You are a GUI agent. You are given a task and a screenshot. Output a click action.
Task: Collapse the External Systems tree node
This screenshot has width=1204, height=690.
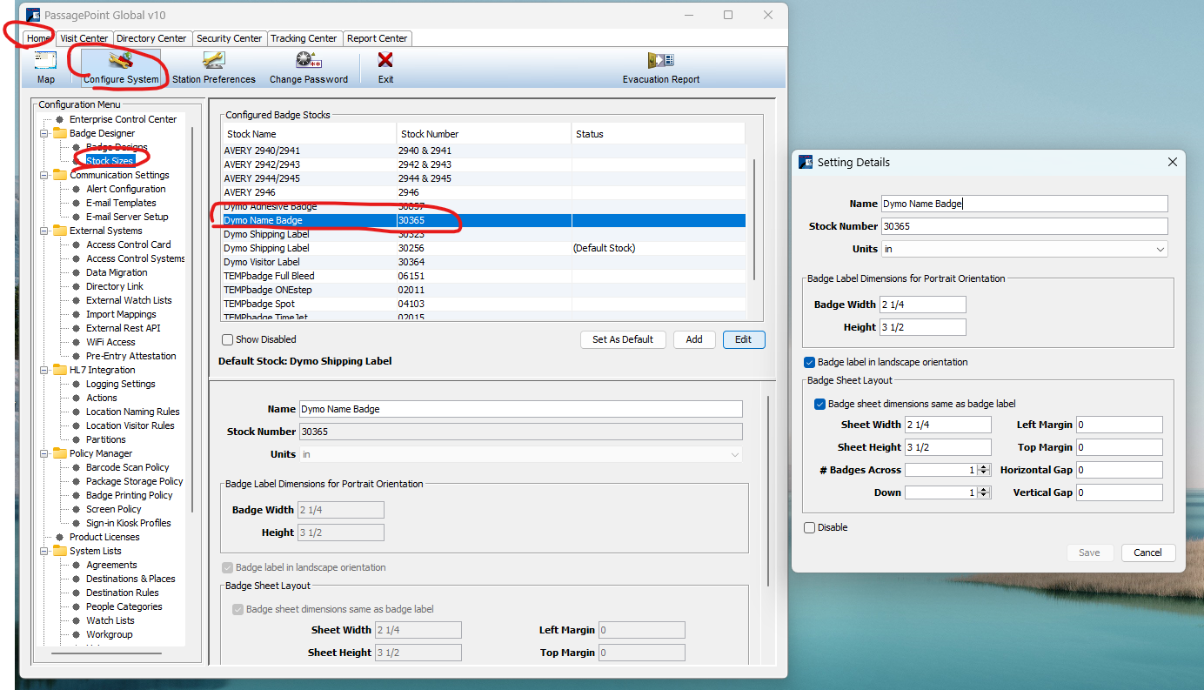(x=44, y=231)
